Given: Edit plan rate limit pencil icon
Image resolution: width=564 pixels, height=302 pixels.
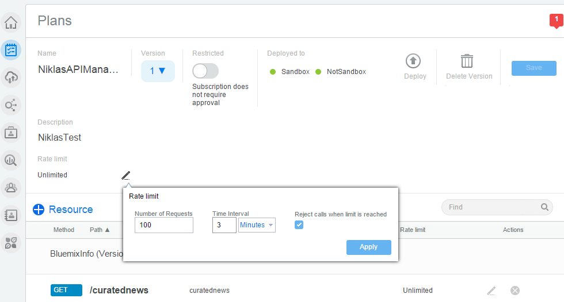Looking at the screenshot, I should point(125,175).
